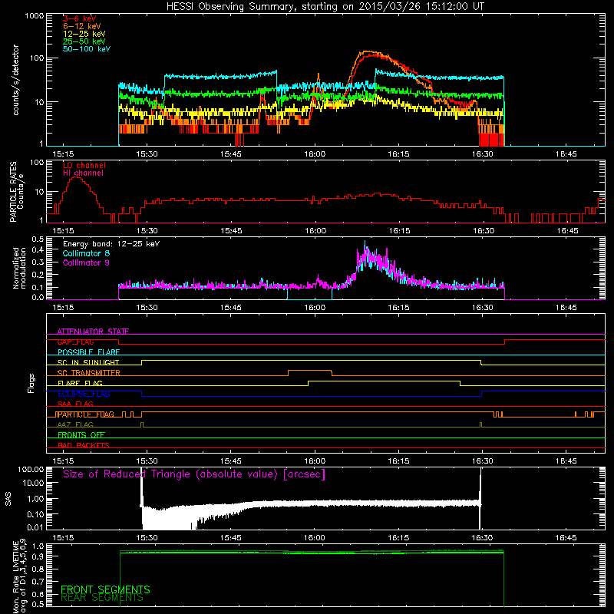Click the HI channel legend label

(83, 173)
